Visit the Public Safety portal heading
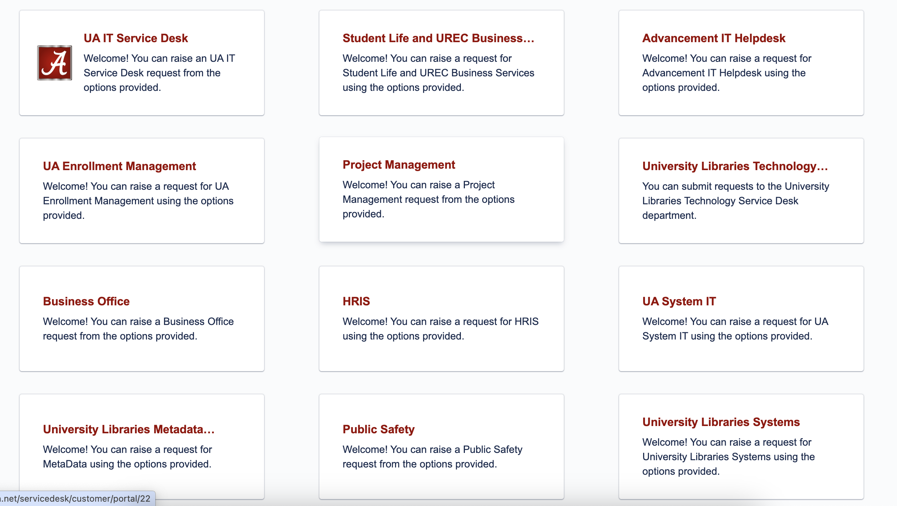 (379, 429)
